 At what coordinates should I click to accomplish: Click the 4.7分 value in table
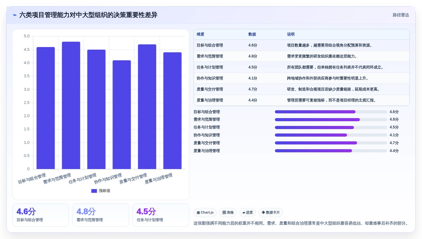tap(253, 89)
